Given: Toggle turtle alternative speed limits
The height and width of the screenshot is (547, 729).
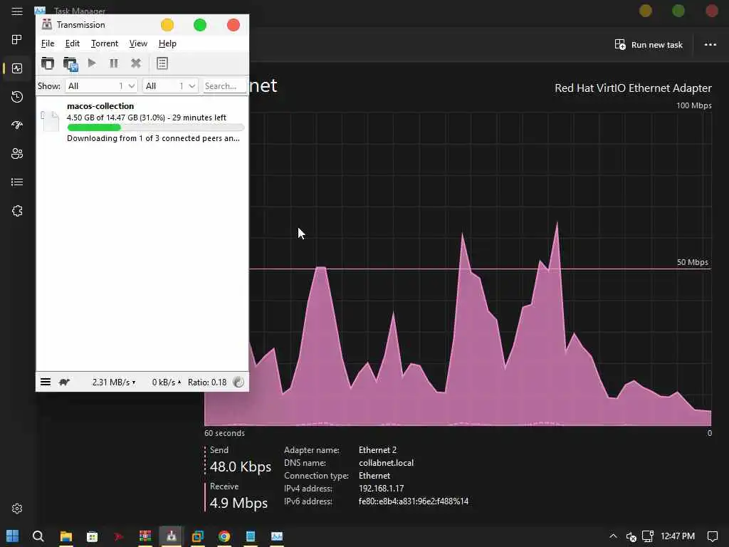Looking at the screenshot, I should point(64,382).
